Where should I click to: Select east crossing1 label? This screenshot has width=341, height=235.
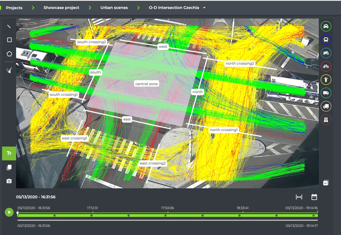coord(74,138)
